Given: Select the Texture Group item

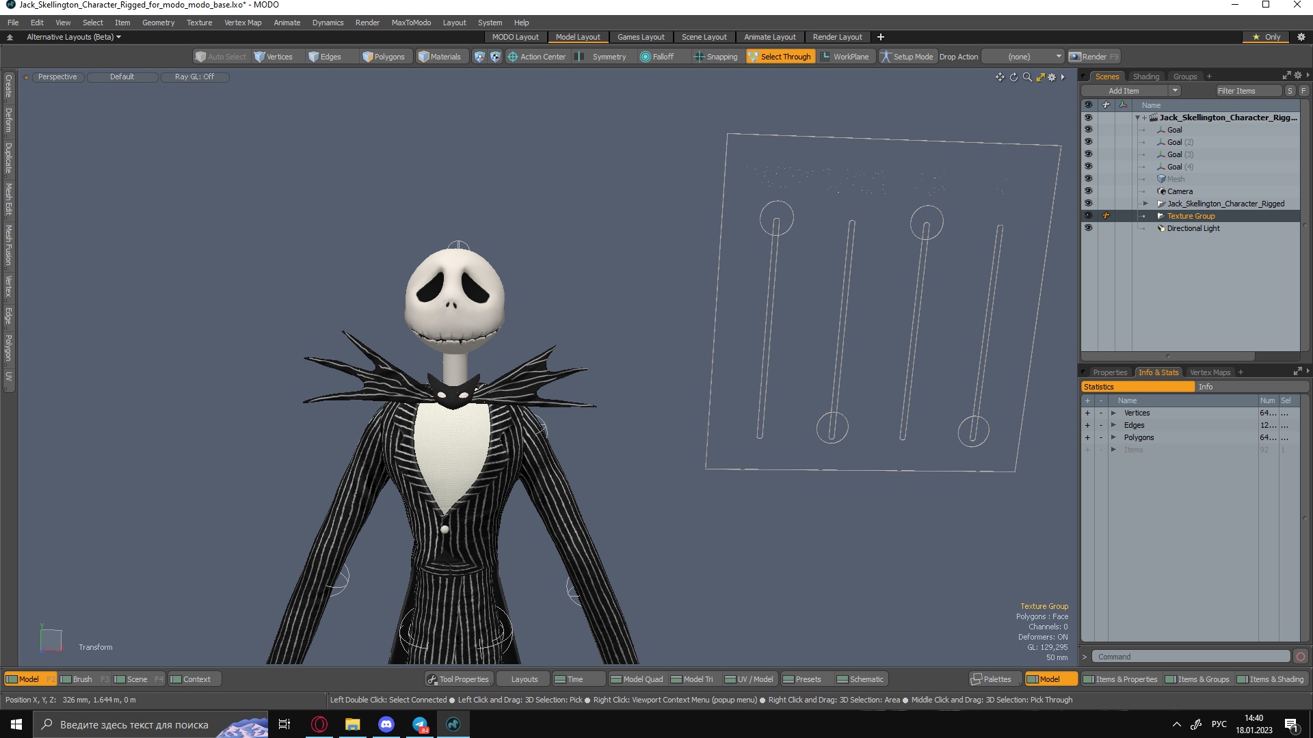Looking at the screenshot, I should click(x=1191, y=216).
